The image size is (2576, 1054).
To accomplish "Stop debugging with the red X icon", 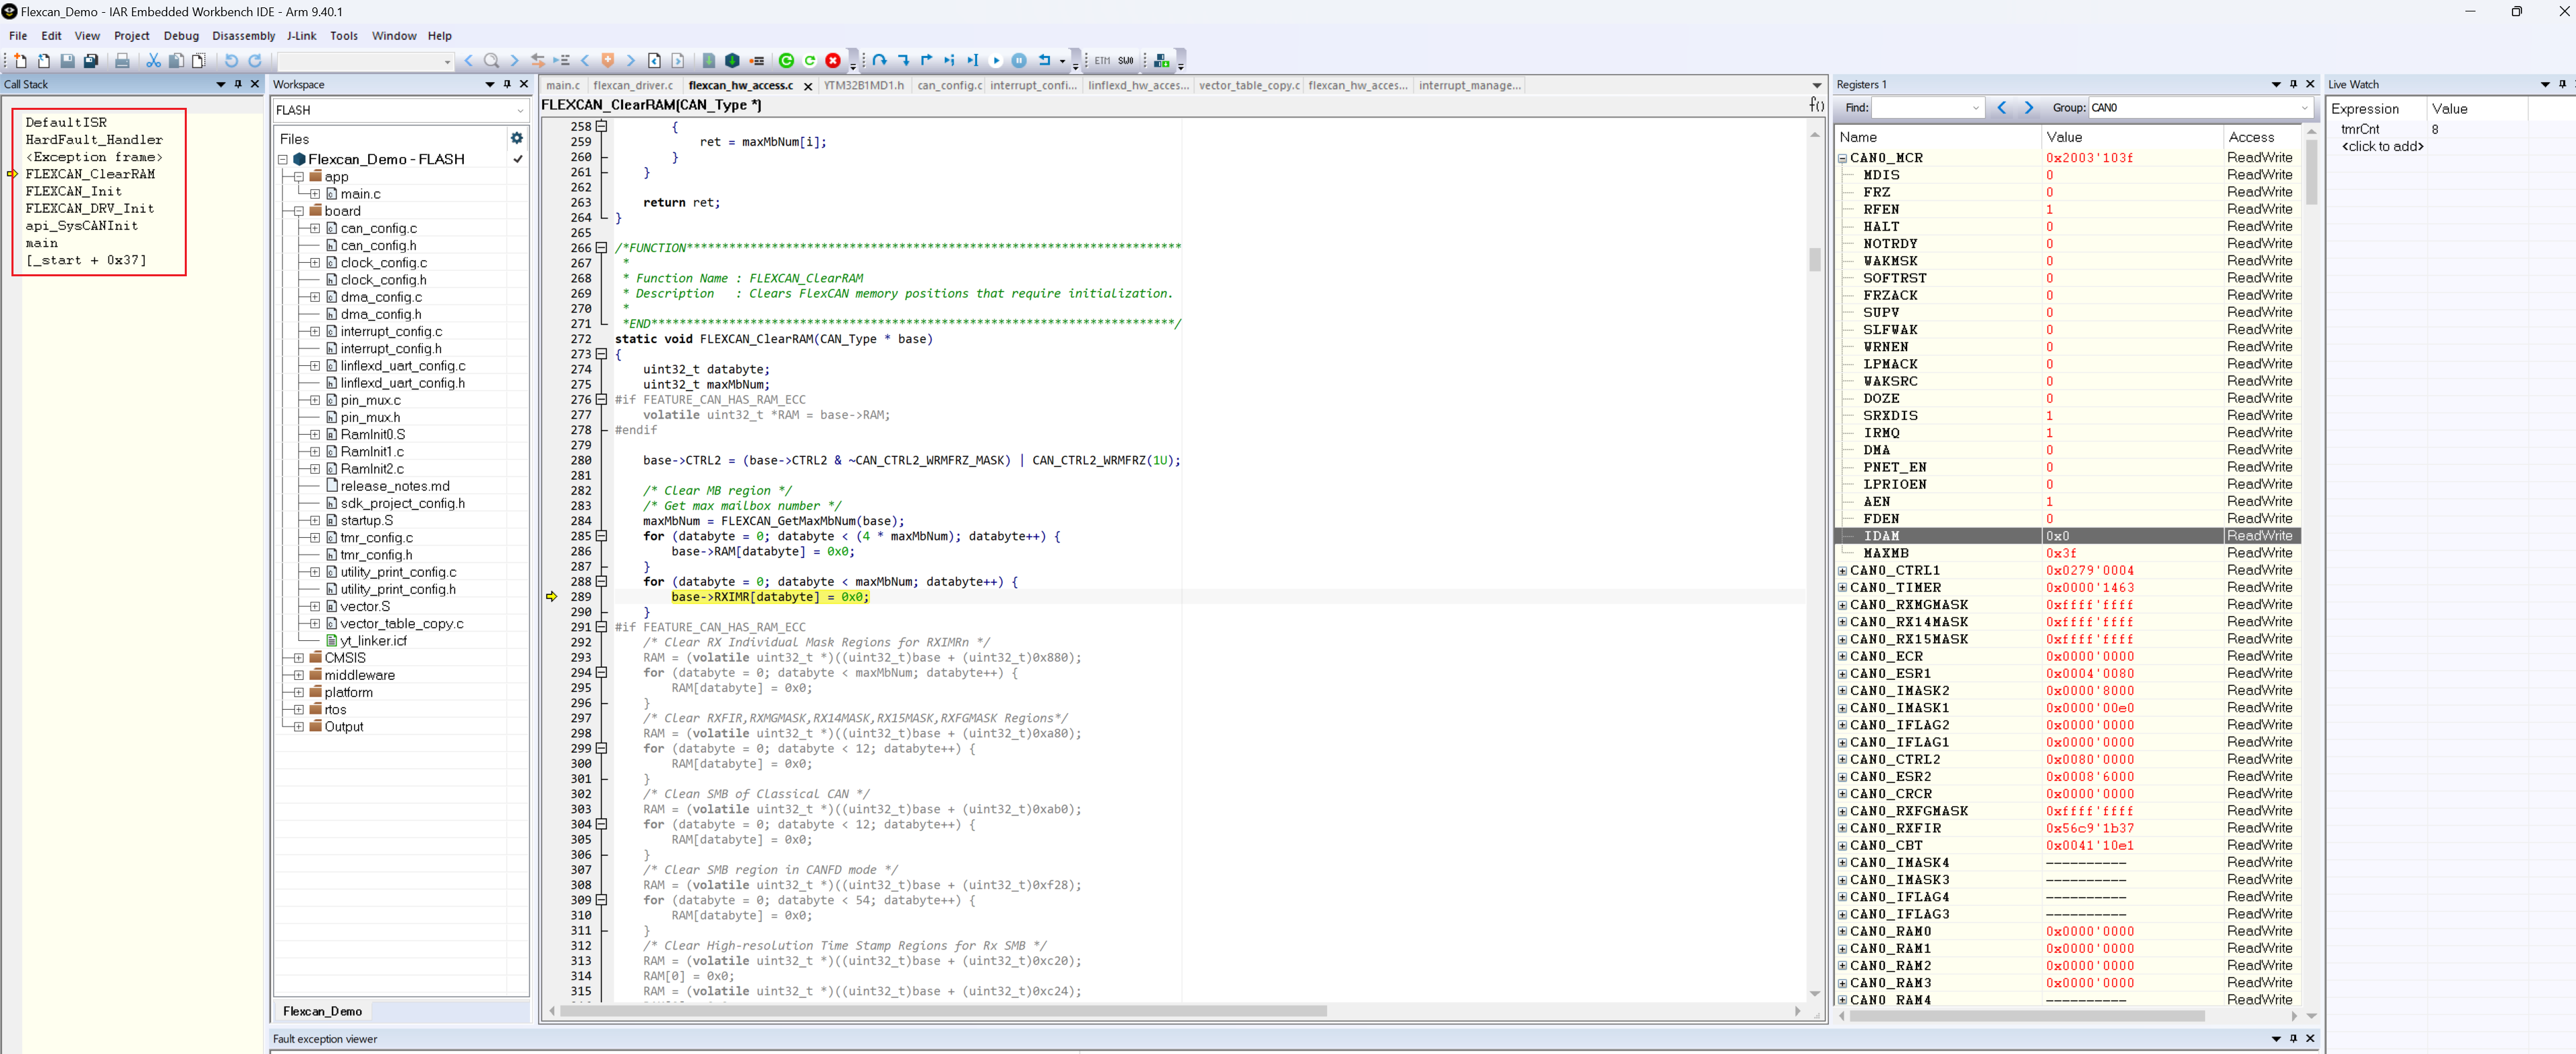I will click(x=832, y=61).
